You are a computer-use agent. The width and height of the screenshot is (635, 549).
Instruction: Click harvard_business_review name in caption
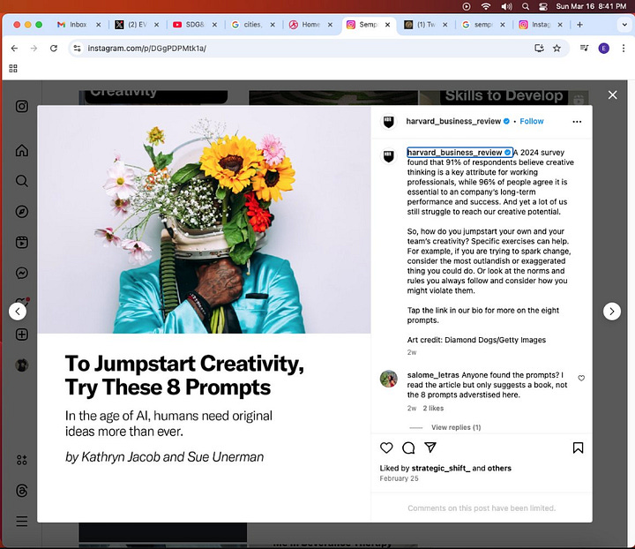(x=454, y=153)
